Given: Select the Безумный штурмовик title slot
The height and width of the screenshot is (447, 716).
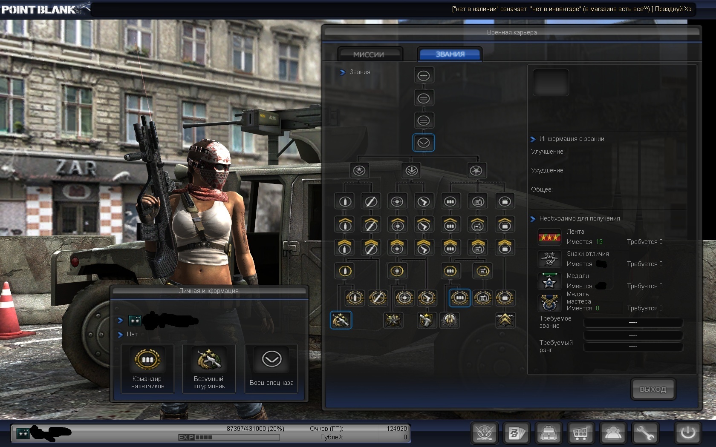Looking at the screenshot, I should tap(209, 369).
